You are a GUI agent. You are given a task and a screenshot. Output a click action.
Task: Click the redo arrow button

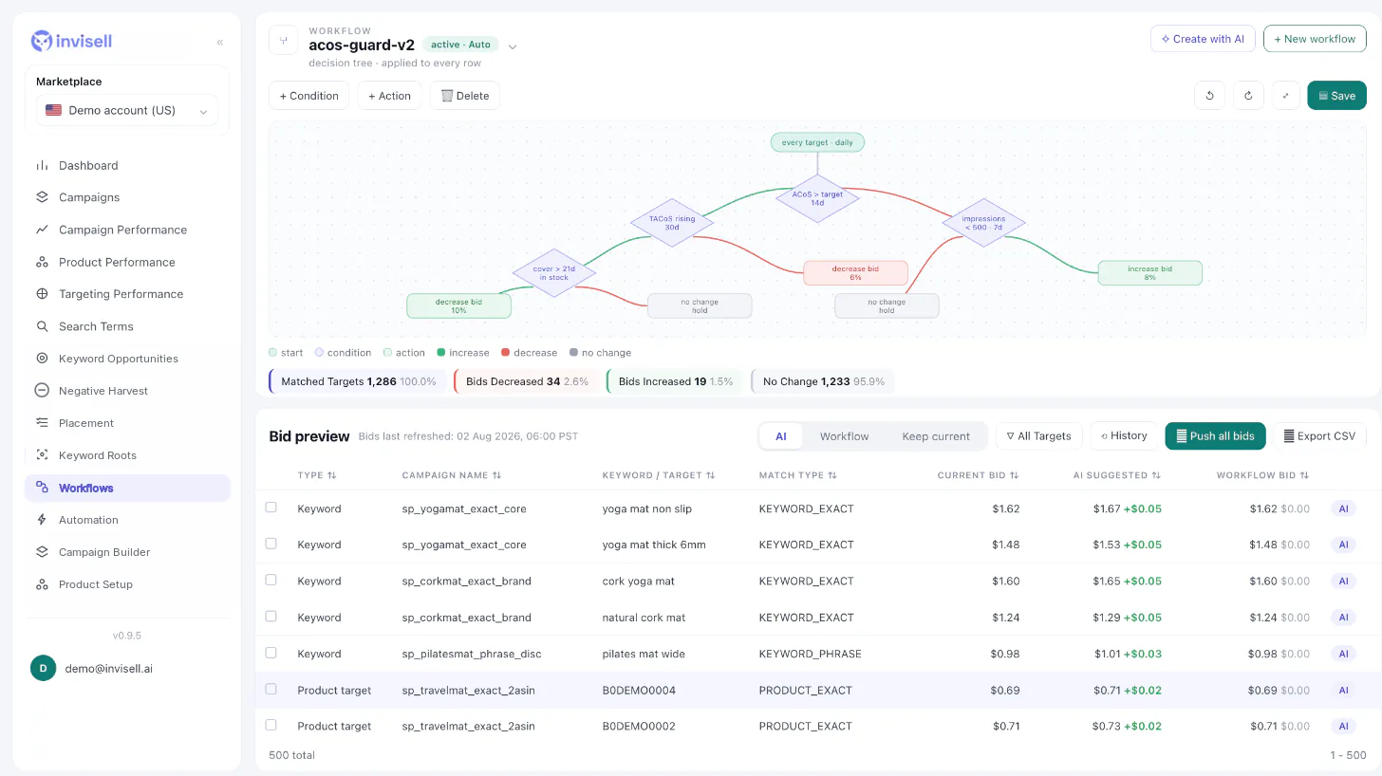click(1248, 95)
